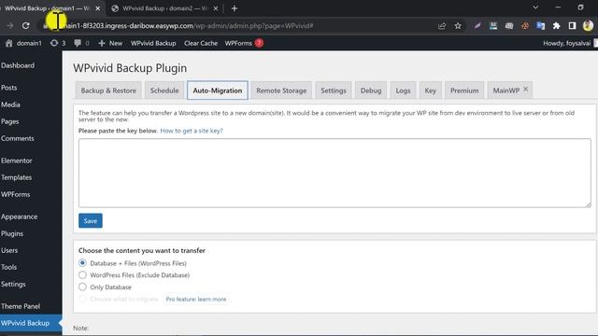
Task: Open Theme Panel in sidebar
Action: (21, 306)
